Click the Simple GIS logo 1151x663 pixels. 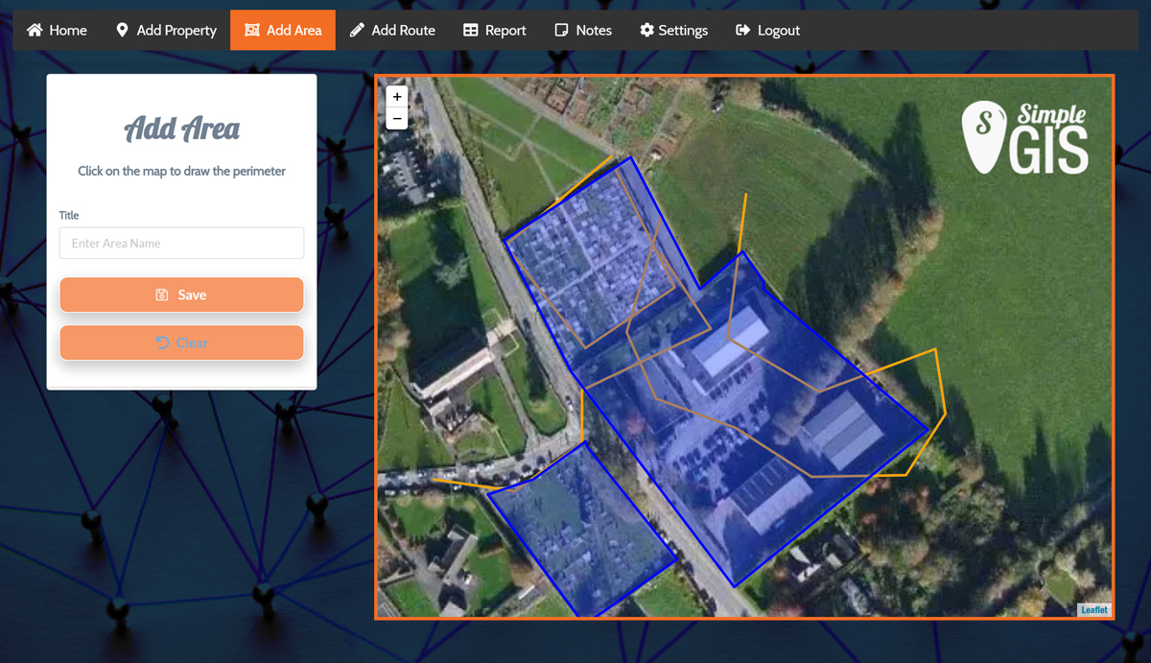point(1023,136)
